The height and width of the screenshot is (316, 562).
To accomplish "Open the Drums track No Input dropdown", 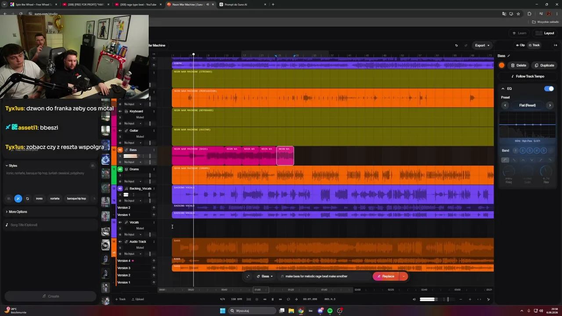I will [133, 181].
